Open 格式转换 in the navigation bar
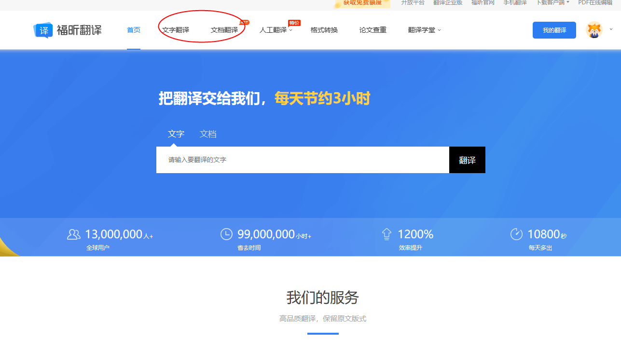Image resolution: width=621 pixels, height=353 pixels. point(324,30)
